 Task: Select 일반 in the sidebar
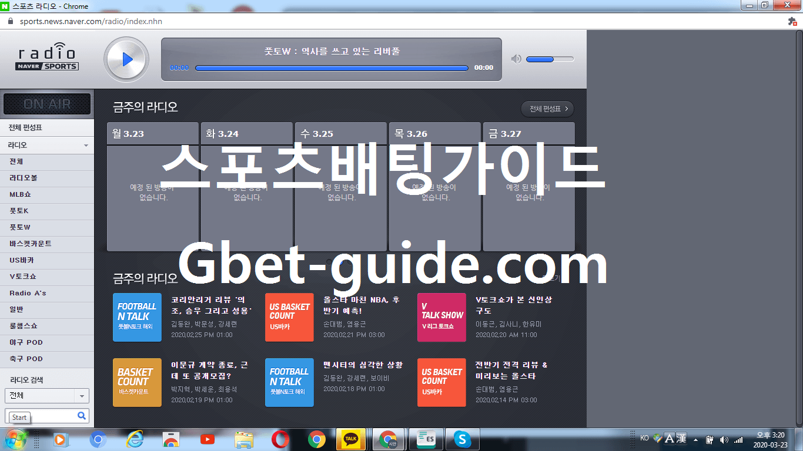47,309
